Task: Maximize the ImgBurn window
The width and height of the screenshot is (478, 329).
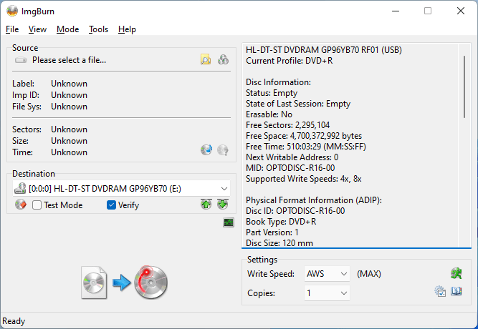Action: 428,11
